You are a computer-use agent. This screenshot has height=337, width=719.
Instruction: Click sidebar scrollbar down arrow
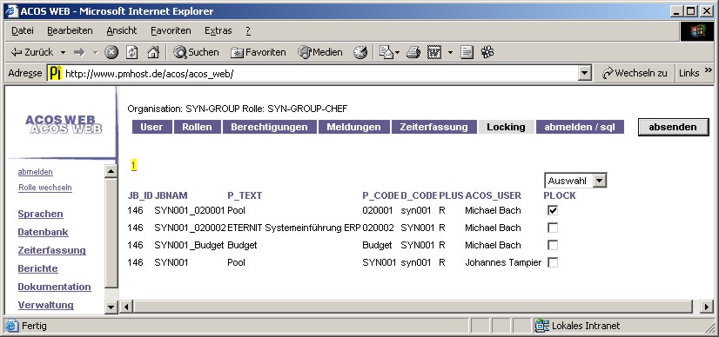[x=111, y=307]
